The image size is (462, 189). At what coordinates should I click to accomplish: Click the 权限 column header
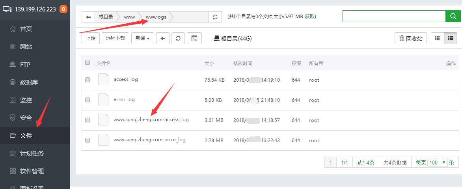pyautogui.click(x=296, y=64)
